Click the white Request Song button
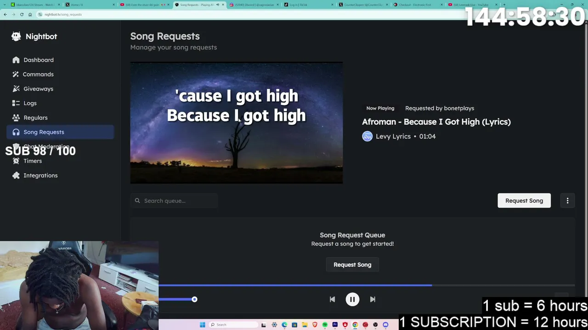The image size is (588, 330). [x=524, y=200]
